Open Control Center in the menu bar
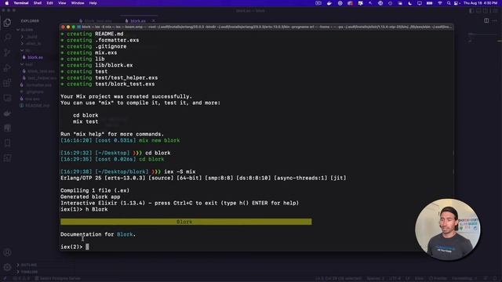The height and width of the screenshot is (282, 502). pos(456,3)
